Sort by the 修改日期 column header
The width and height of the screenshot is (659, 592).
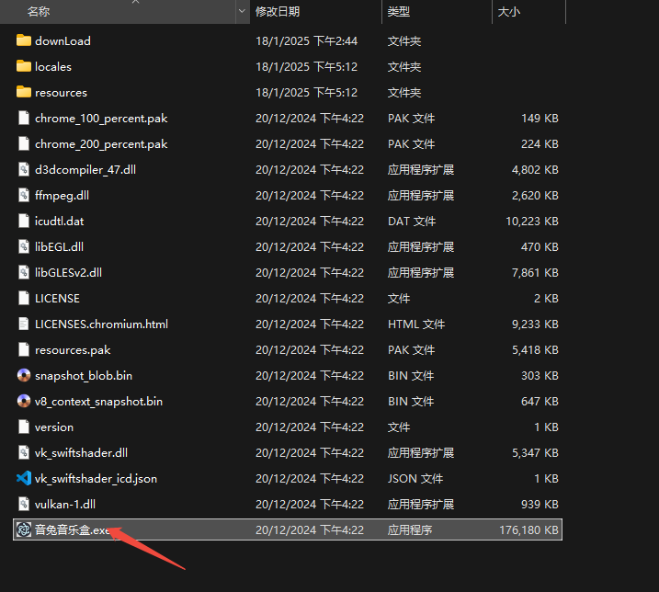coord(315,11)
